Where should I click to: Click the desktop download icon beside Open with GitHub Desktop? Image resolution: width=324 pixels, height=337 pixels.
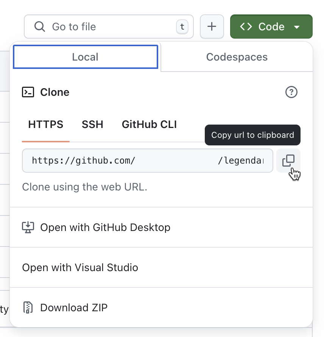click(x=28, y=227)
